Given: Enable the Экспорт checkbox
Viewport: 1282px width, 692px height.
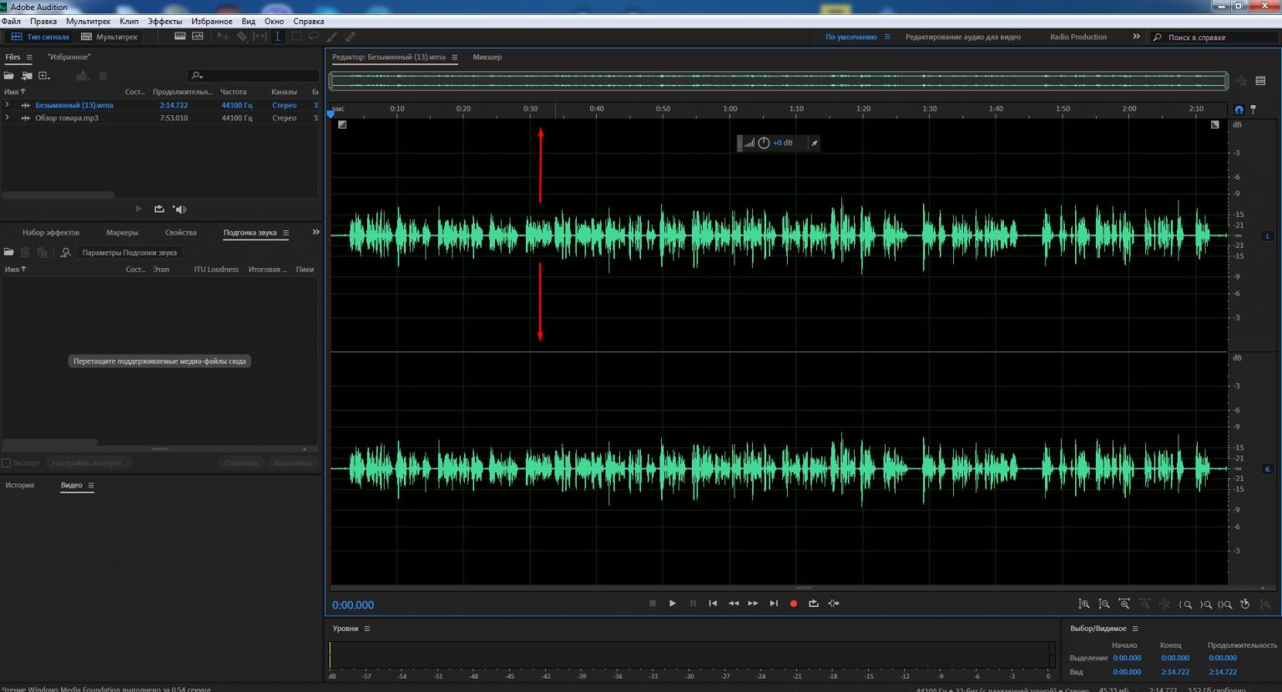Looking at the screenshot, I should (6, 462).
